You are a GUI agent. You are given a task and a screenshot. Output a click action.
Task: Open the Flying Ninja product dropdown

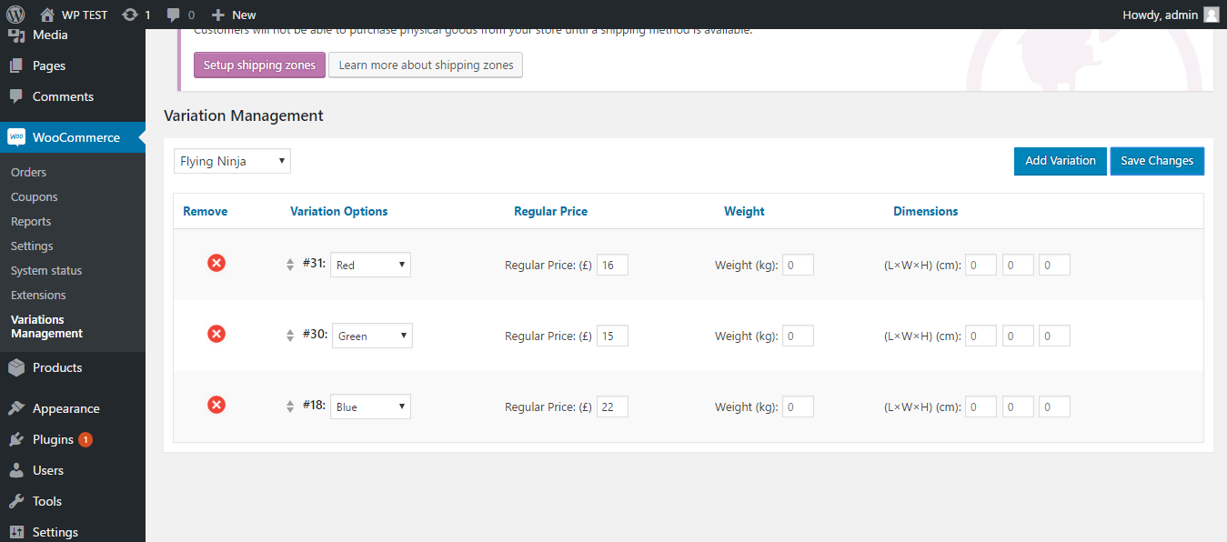click(x=232, y=162)
